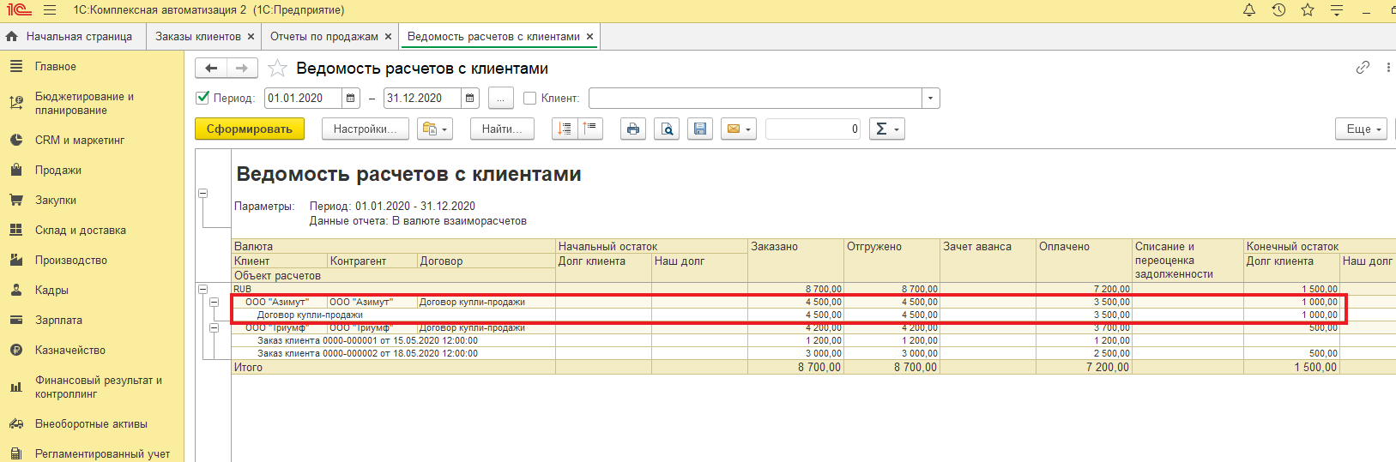This screenshot has height=462, width=1396.
Task: Click the end date field 31.12.2020
Action: point(422,99)
